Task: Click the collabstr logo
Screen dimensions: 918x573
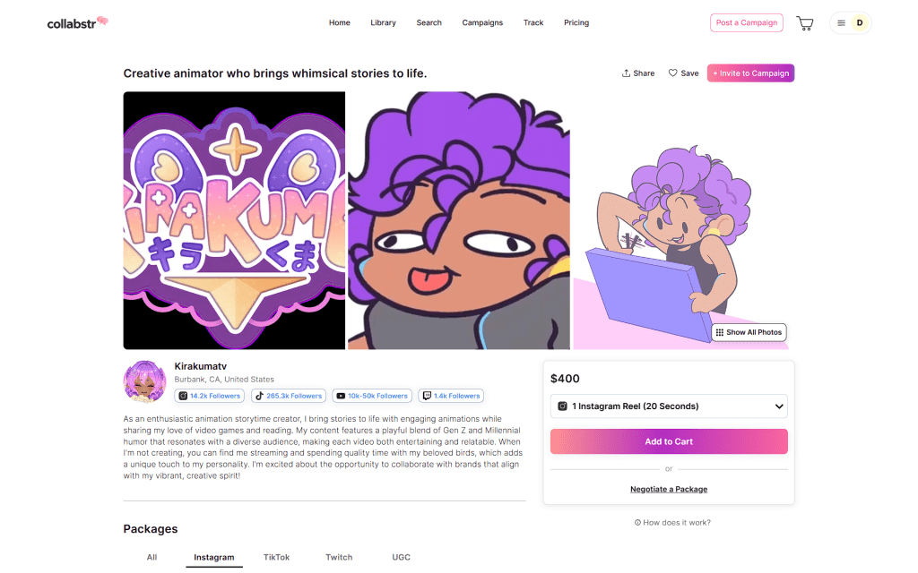Action: point(77,22)
